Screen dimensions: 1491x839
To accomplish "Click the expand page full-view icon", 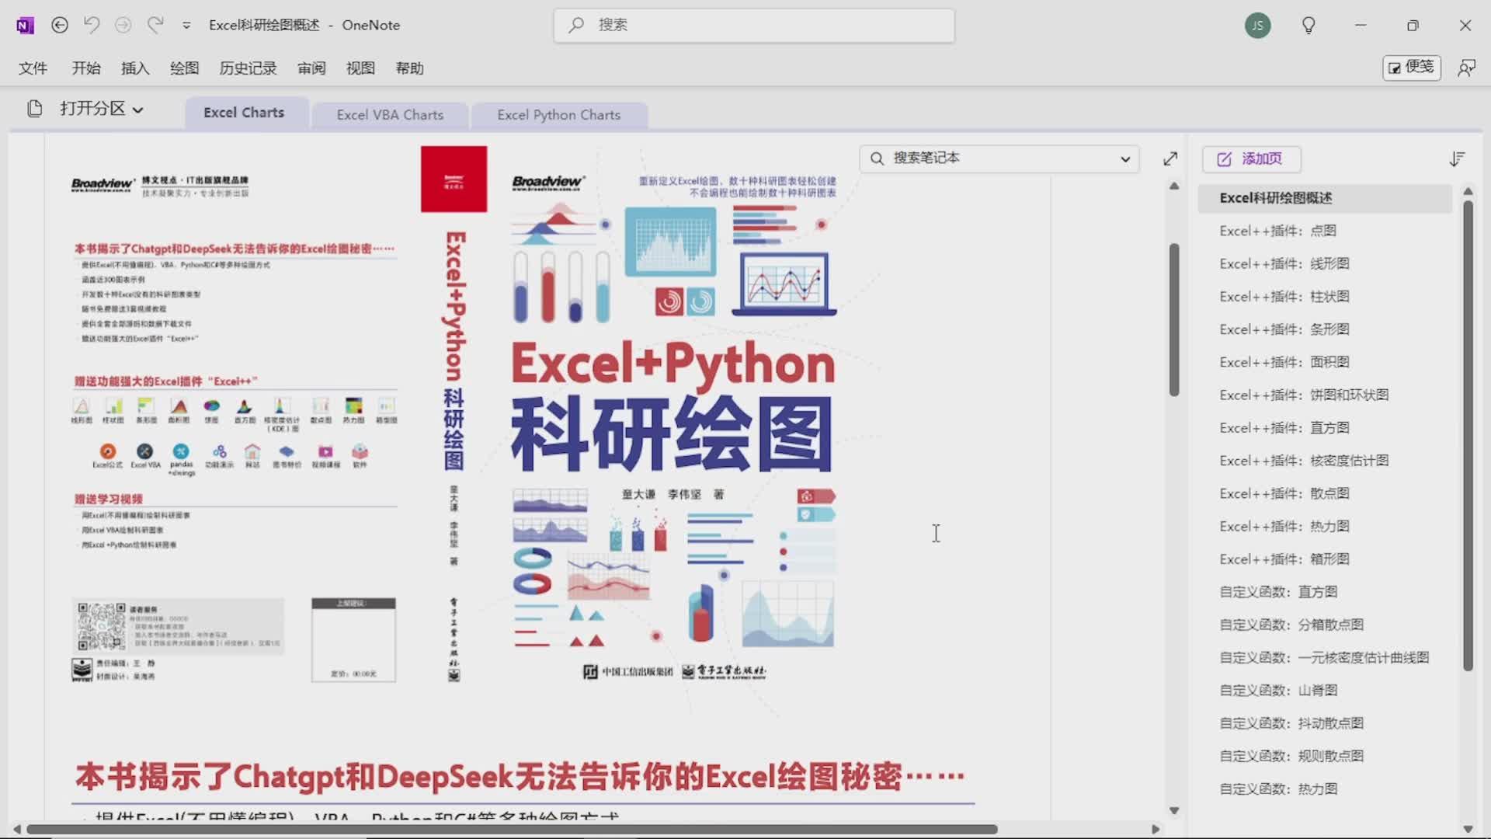I will (1170, 159).
